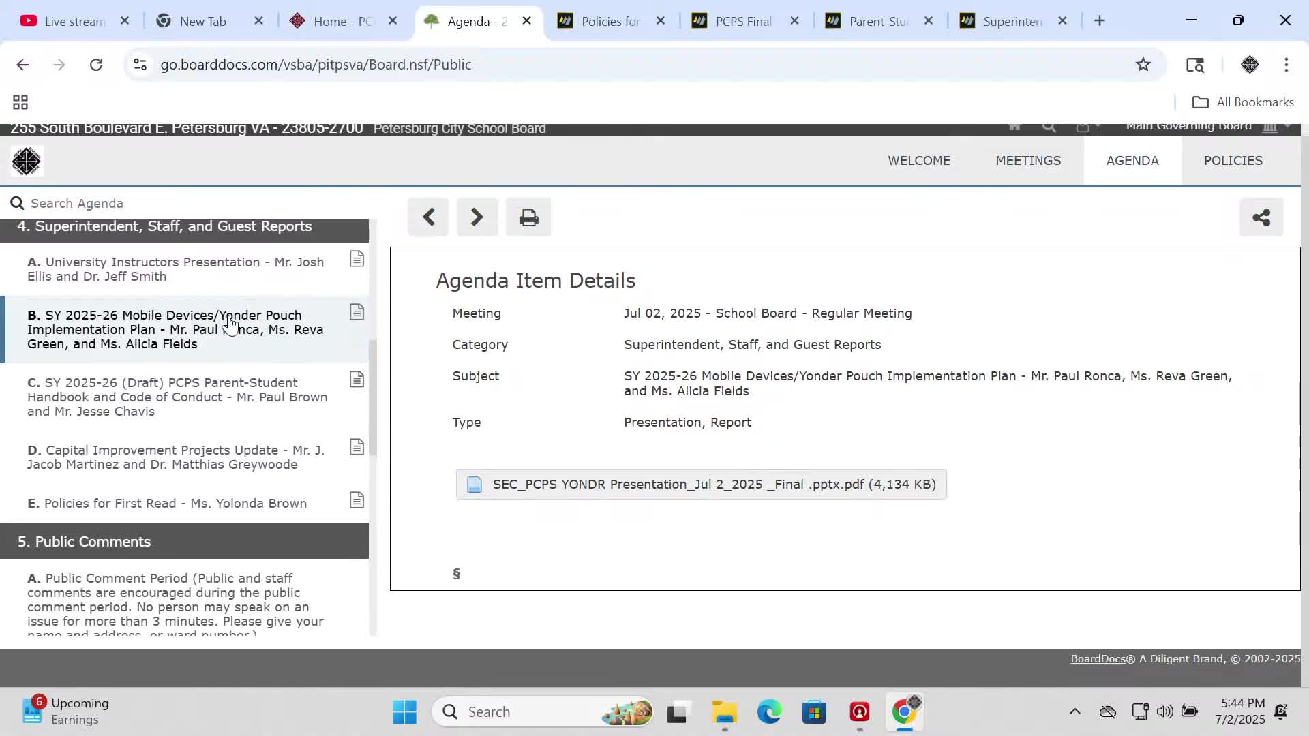This screenshot has height=736, width=1309.
Task: Select item C Parent-Student Handbook draft
Action: [x=177, y=397]
